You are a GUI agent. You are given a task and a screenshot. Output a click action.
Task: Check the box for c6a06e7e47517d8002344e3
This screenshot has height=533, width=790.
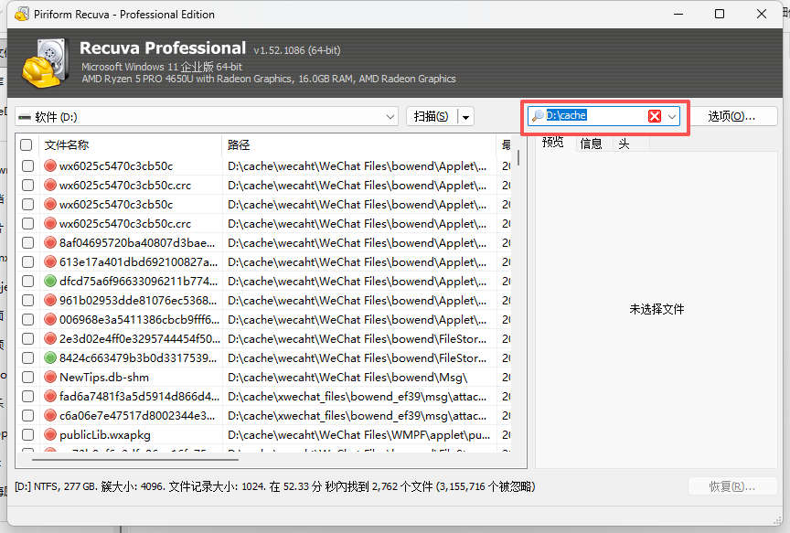pyautogui.click(x=27, y=416)
